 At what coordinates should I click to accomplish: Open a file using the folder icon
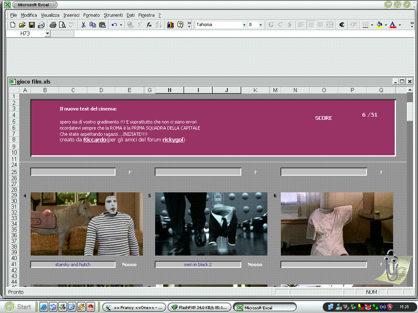point(22,25)
